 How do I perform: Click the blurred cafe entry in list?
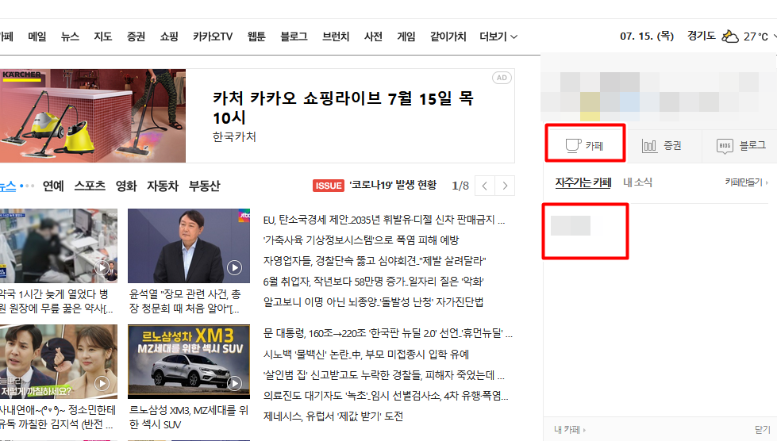click(571, 225)
